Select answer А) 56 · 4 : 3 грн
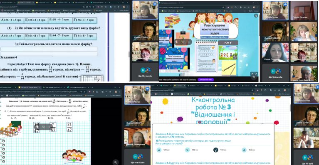The image size is (319, 165). tap(12, 20)
